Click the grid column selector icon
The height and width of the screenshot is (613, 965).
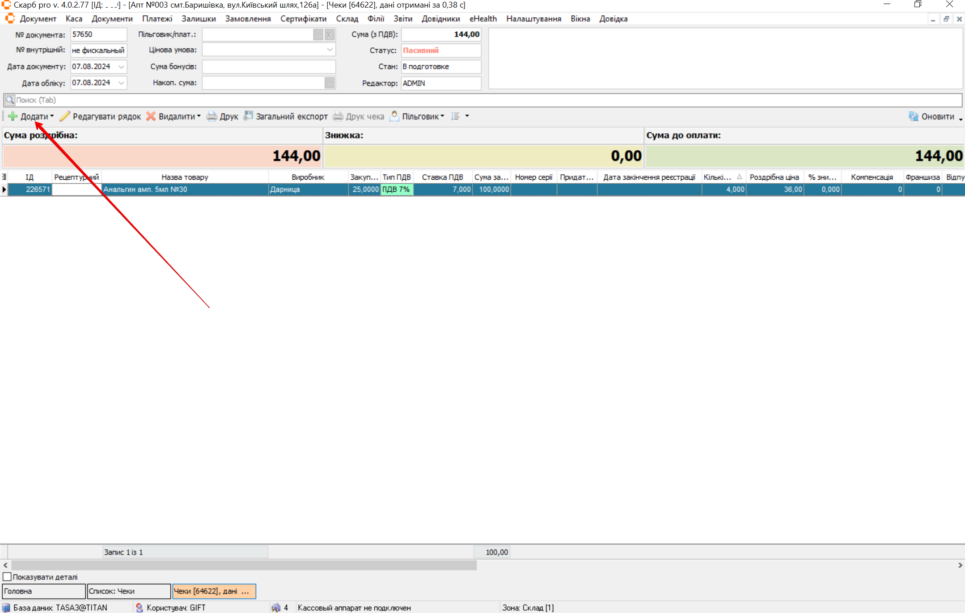click(x=4, y=177)
